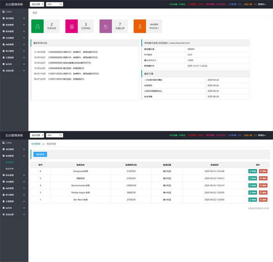The width and height of the screenshot is (273, 262).
Task: Click the 站内信 icon in the bottom screen sidebar
Action: pos(4,208)
